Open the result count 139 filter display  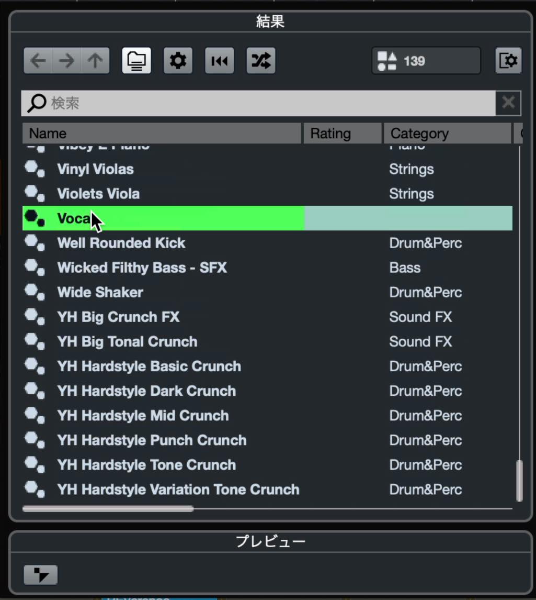(426, 60)
